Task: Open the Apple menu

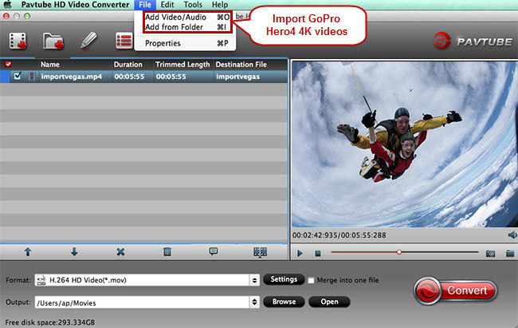Action: 7,5
